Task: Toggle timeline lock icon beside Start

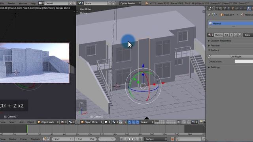Action: coord(48,139)
